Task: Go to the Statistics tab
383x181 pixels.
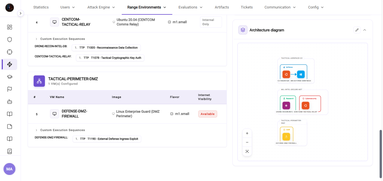Action: click(x=41, y=7)
